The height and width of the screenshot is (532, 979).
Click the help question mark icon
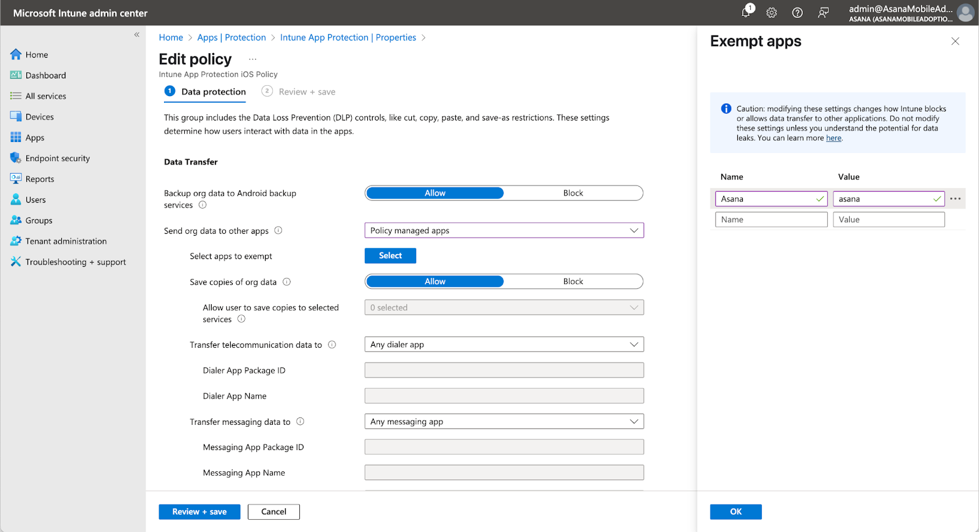coord(797,13)
